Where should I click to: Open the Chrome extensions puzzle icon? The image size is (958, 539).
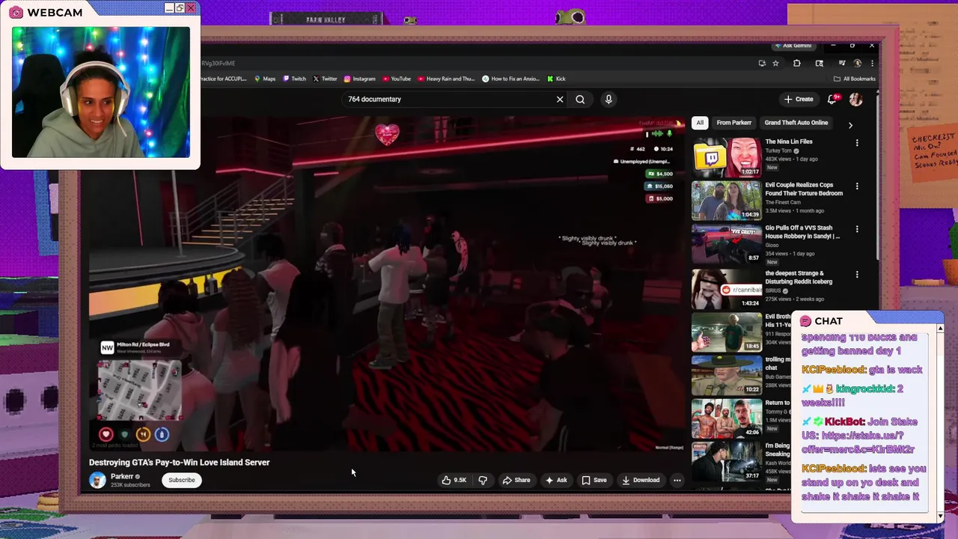[x=796, y=64]
